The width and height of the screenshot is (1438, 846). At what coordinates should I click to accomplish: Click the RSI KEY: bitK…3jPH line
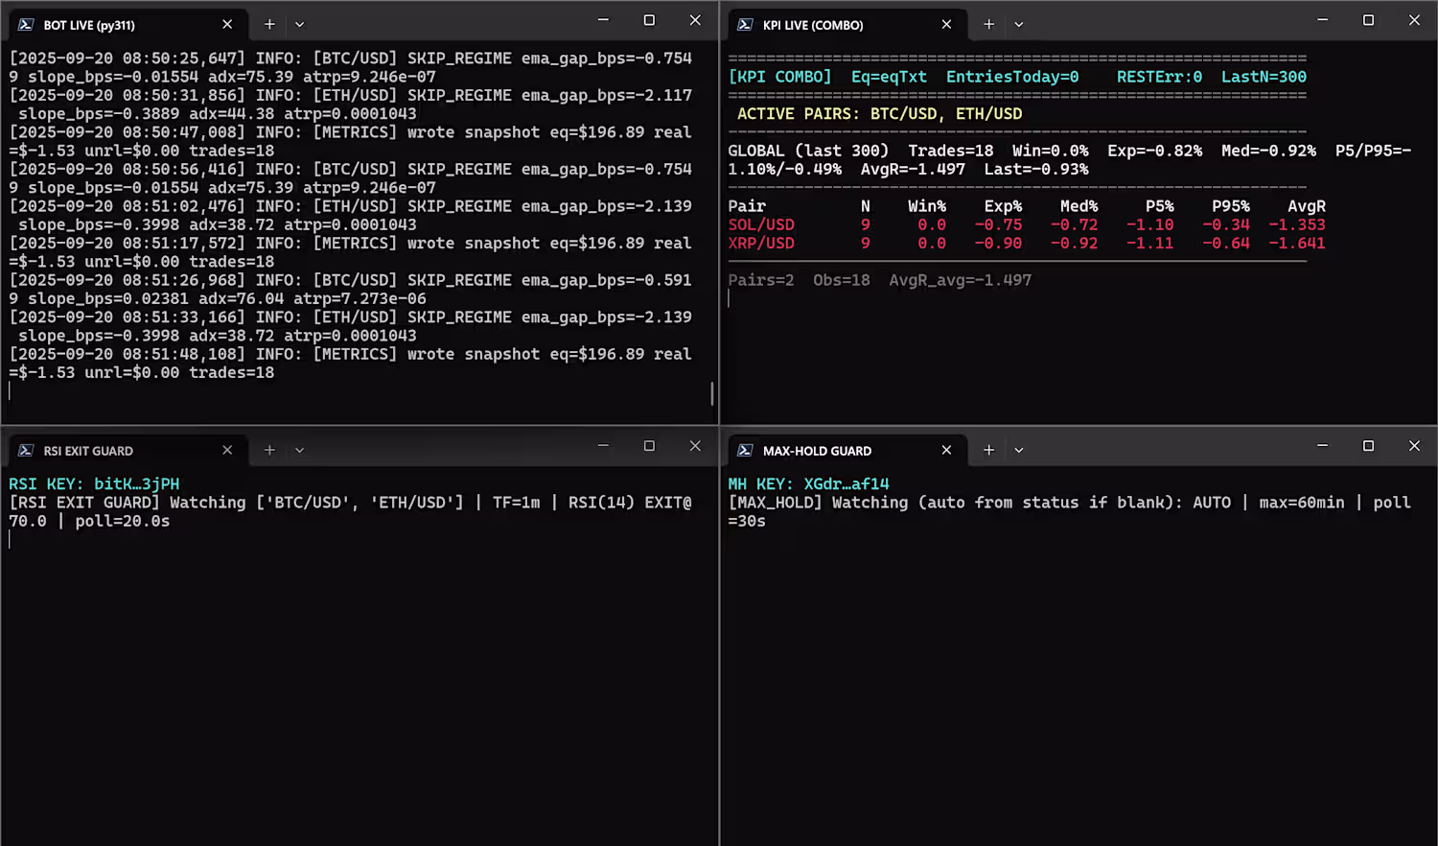94,484
